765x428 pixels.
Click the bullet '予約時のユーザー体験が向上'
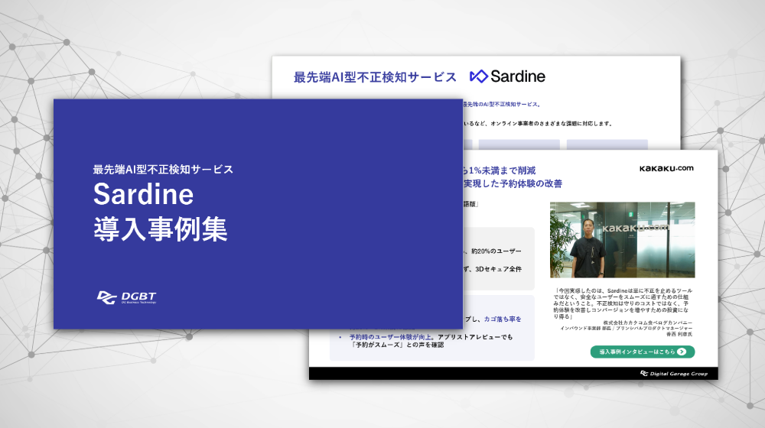pyautogui.click(x=390, y=337)
